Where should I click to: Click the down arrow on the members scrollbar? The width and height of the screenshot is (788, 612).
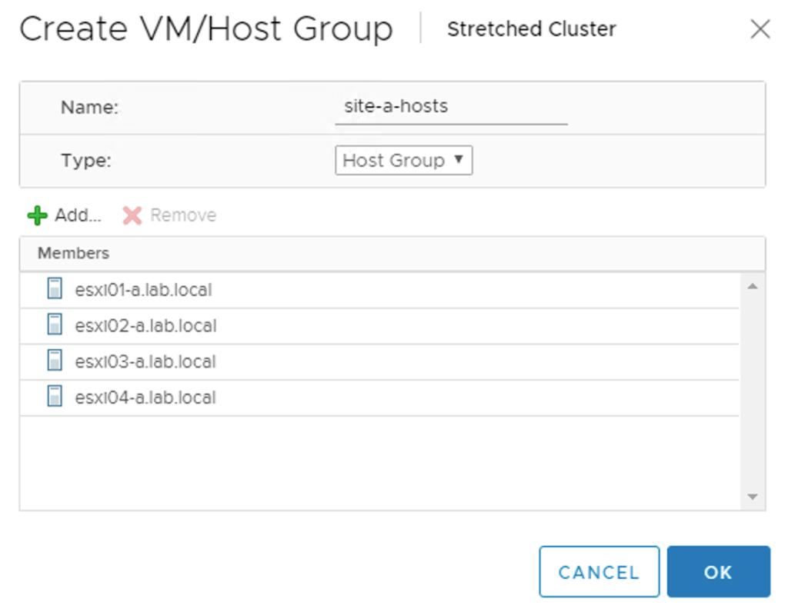753,496
